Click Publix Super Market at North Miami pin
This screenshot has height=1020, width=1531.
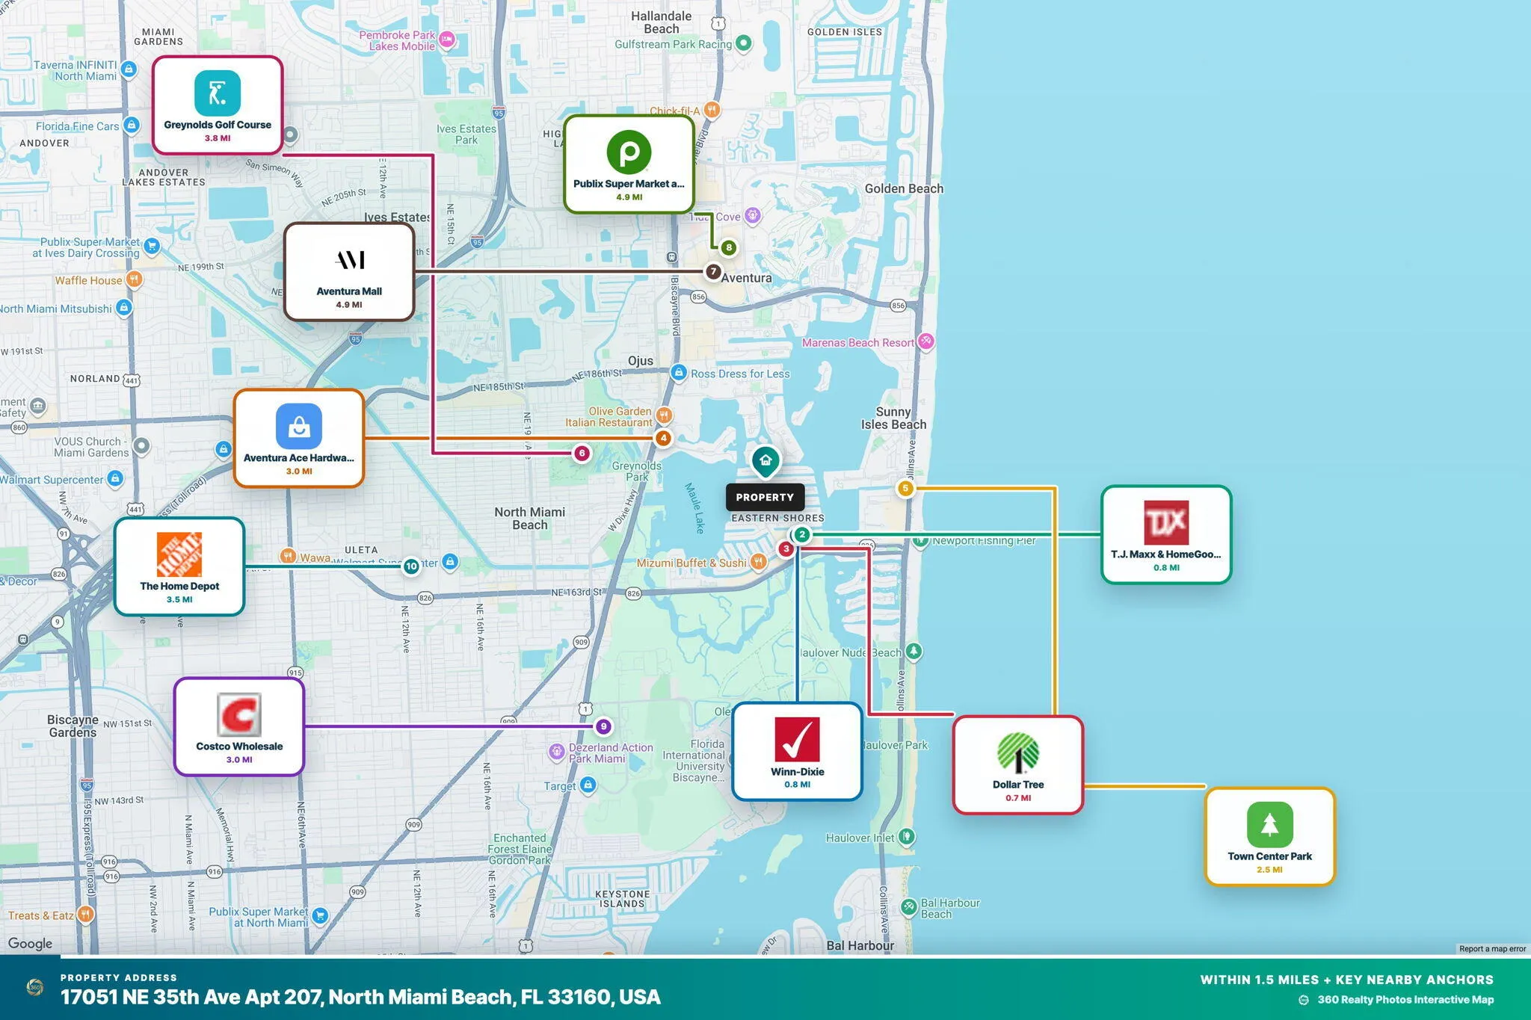click(x=320, y=916)
